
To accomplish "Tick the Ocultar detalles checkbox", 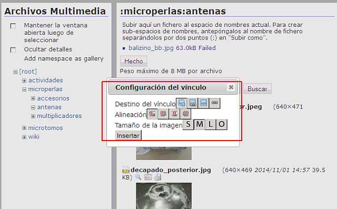I will (x=13, y=50).
